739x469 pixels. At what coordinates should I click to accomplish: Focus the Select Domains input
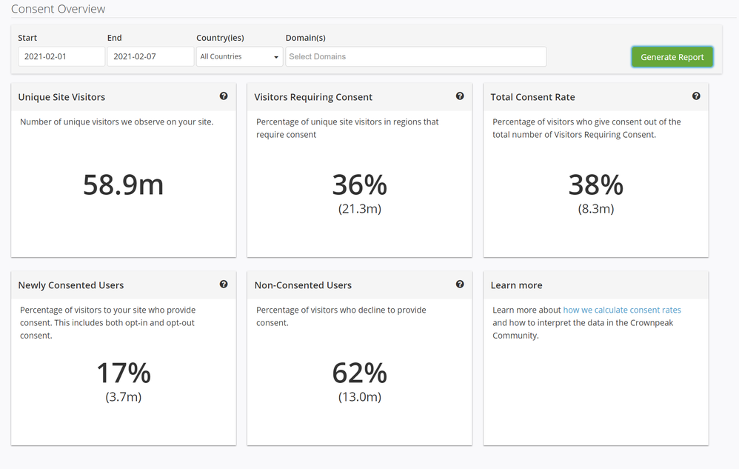click(415, 56)
